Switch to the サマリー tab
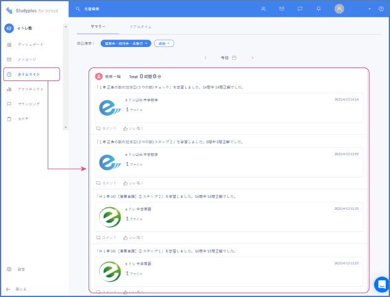 coord(98,27)
